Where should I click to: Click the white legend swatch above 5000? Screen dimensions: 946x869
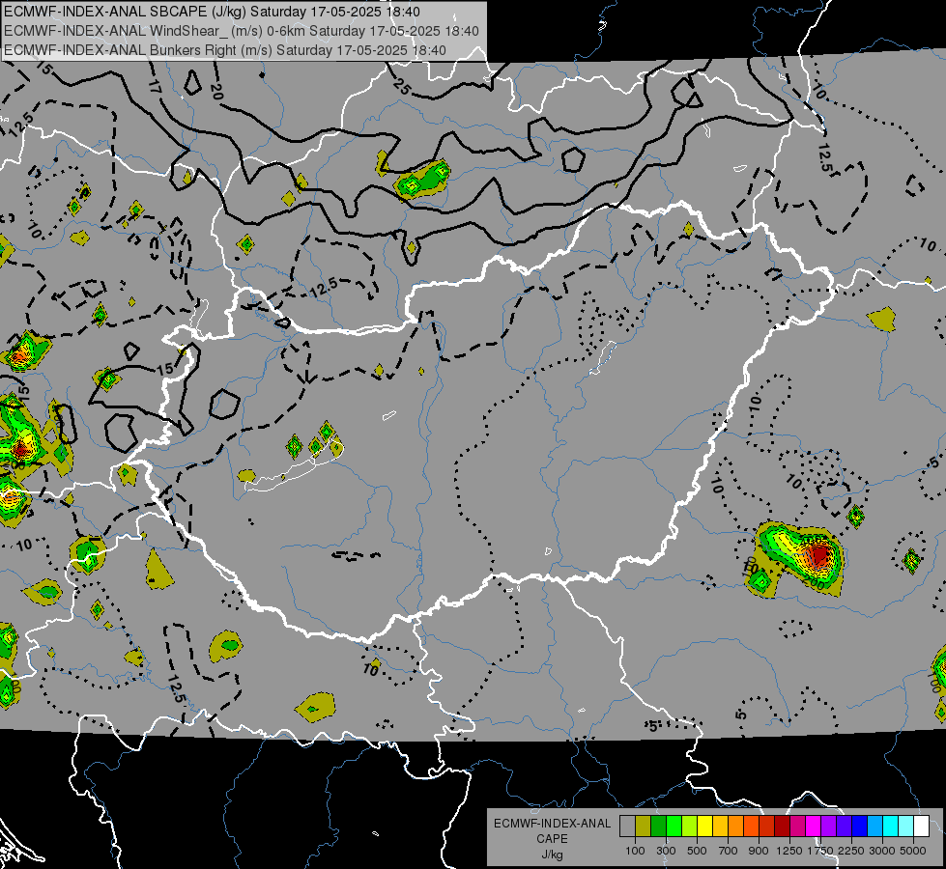click(922, 827)
